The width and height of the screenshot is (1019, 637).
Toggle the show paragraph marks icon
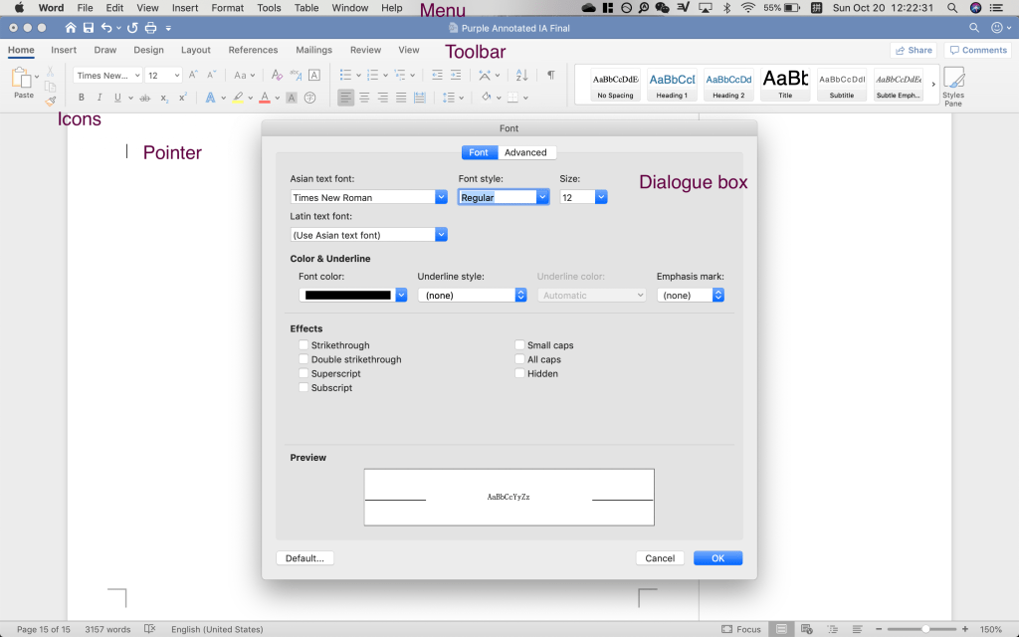(x=550, y=75)
